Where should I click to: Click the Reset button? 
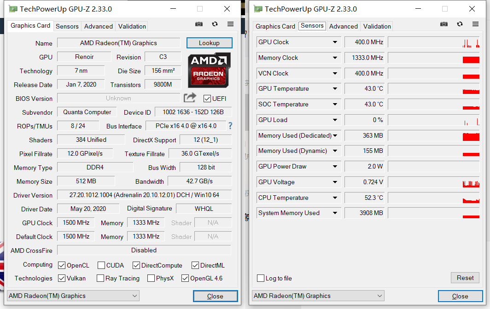coord(465,278)
